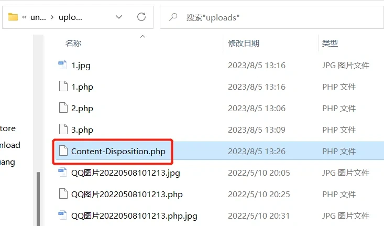Click the 搜索"uploads" search field
The image size is (384, 226).
pos(272,17)
